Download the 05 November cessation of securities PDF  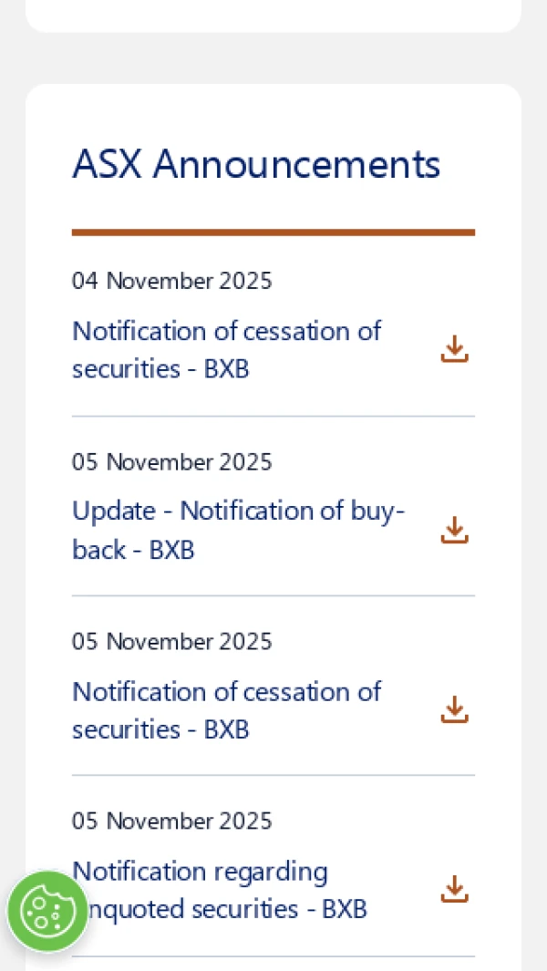[x=453, y=709]
